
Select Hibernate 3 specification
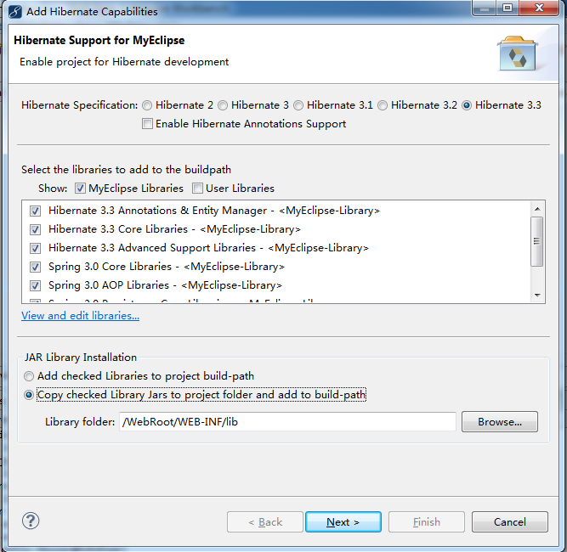click(223, 105)
